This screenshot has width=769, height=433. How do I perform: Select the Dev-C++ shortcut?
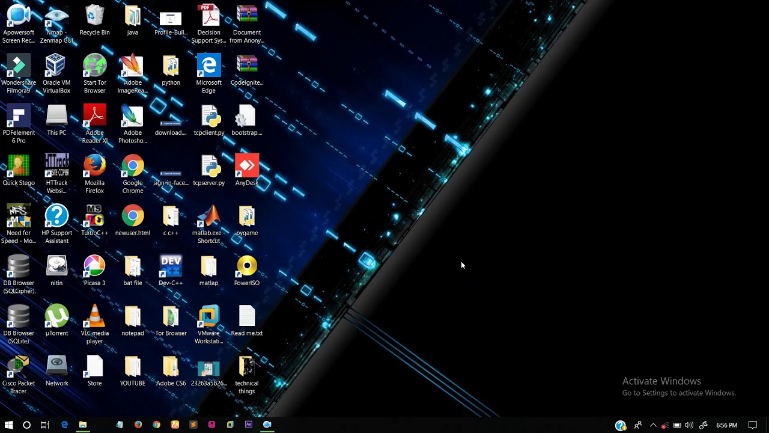pos(171,271)
